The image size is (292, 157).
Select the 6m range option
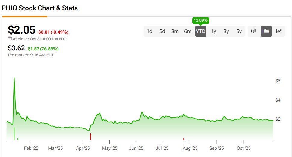(188, 31)
